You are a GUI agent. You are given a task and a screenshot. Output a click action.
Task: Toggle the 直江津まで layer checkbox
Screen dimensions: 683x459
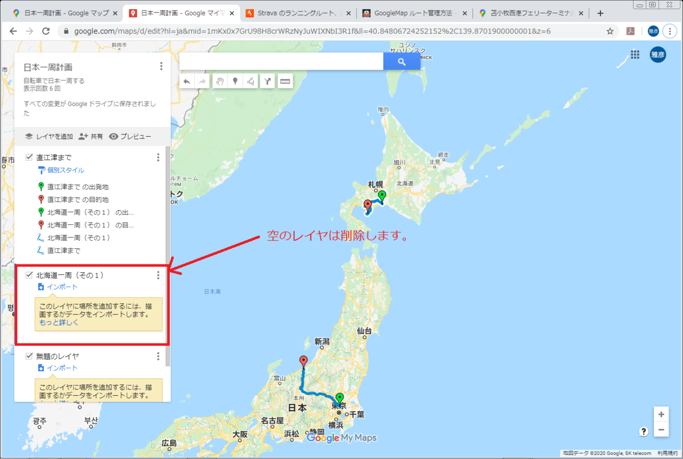[29, 157]
